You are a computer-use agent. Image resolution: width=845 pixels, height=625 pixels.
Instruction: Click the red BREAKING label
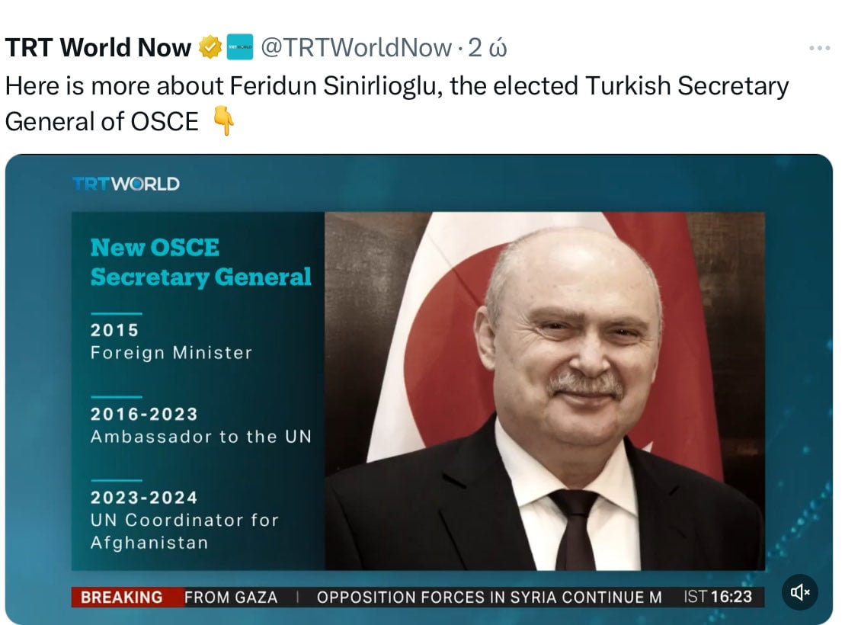122,597
